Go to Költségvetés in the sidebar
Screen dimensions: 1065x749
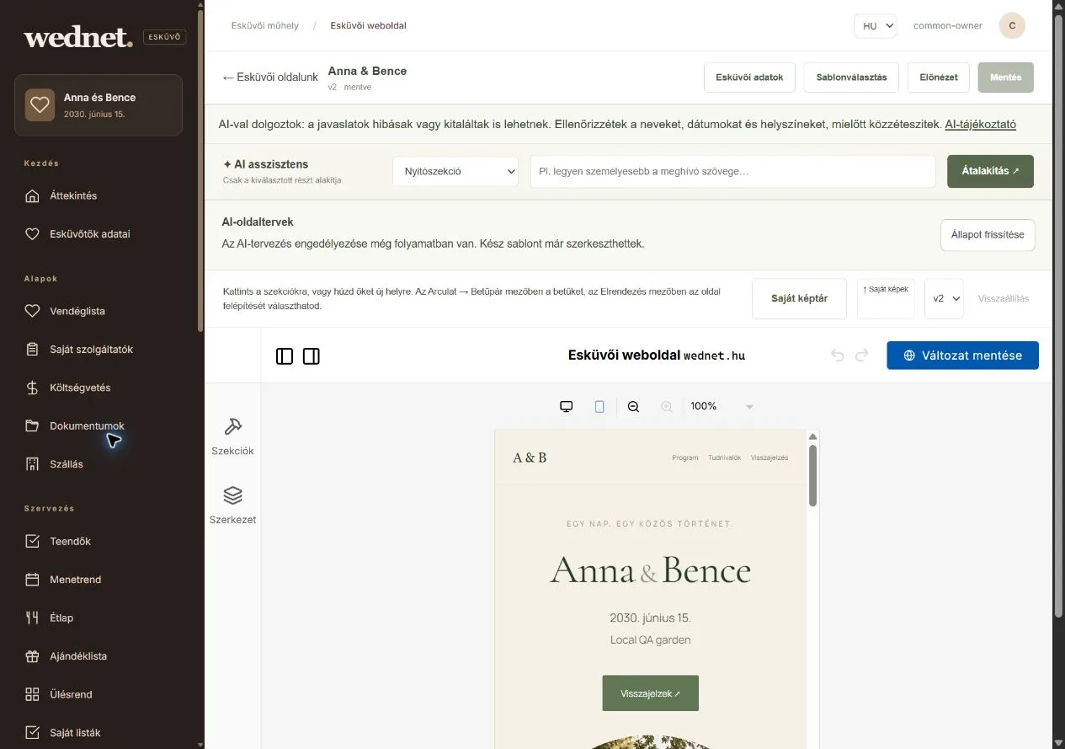pos(80,388)
